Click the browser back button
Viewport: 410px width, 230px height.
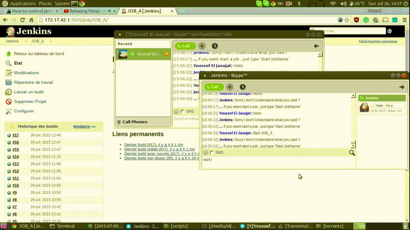[5, 20]
